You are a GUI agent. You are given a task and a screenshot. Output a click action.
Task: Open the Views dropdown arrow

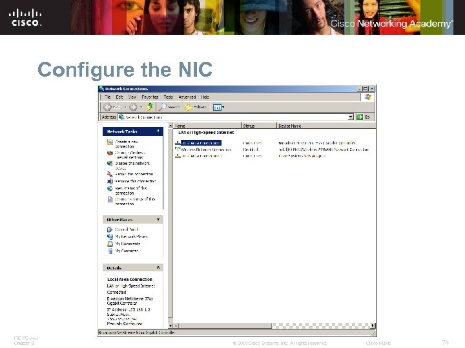tap(223, 107)
